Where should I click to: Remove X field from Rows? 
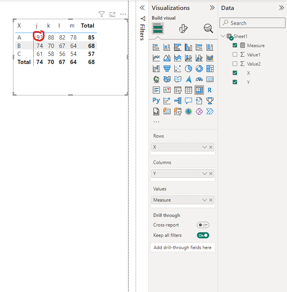tap(211, 147)
